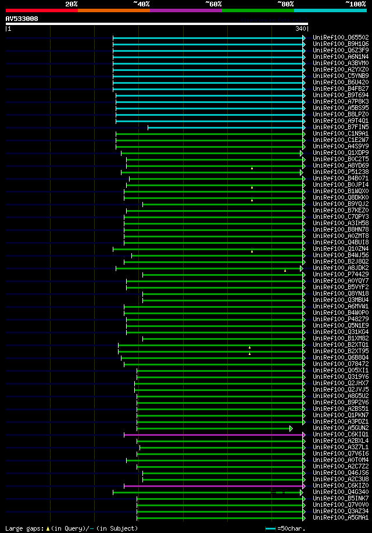Screen dimensions: 372x533
Task: Click the query end position 340
Action: pos(301,29)
